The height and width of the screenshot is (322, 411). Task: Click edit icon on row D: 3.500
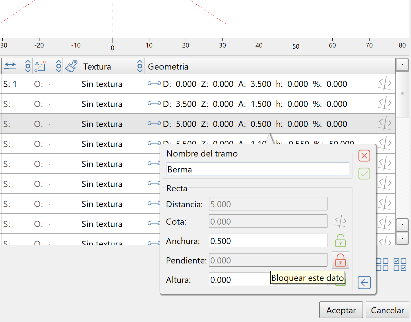coord(385,104)
